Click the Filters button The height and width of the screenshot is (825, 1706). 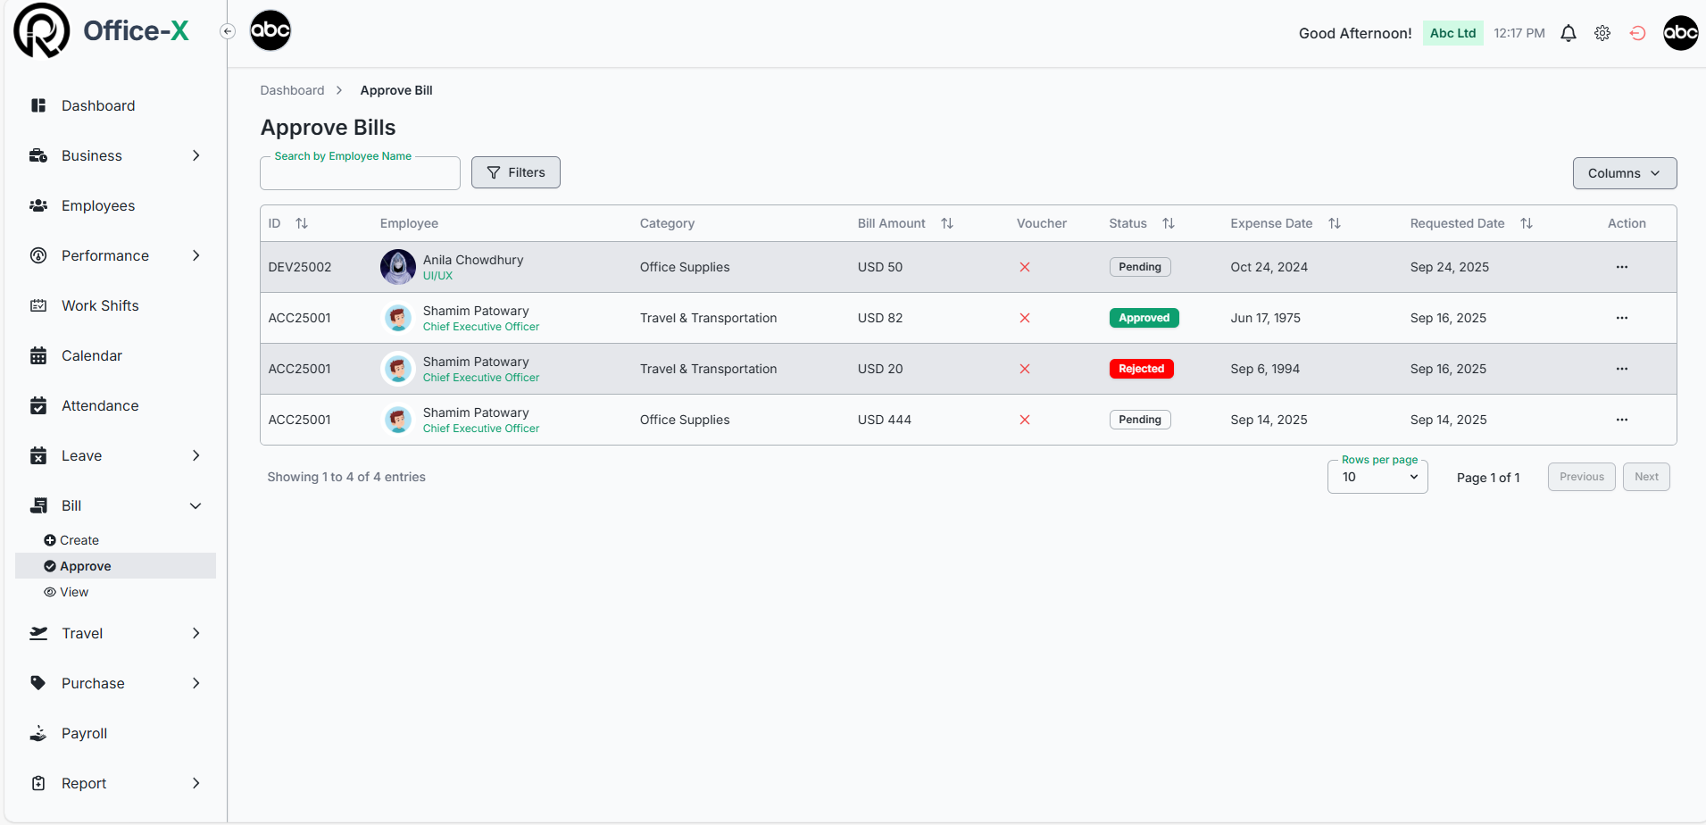[515, 172]
